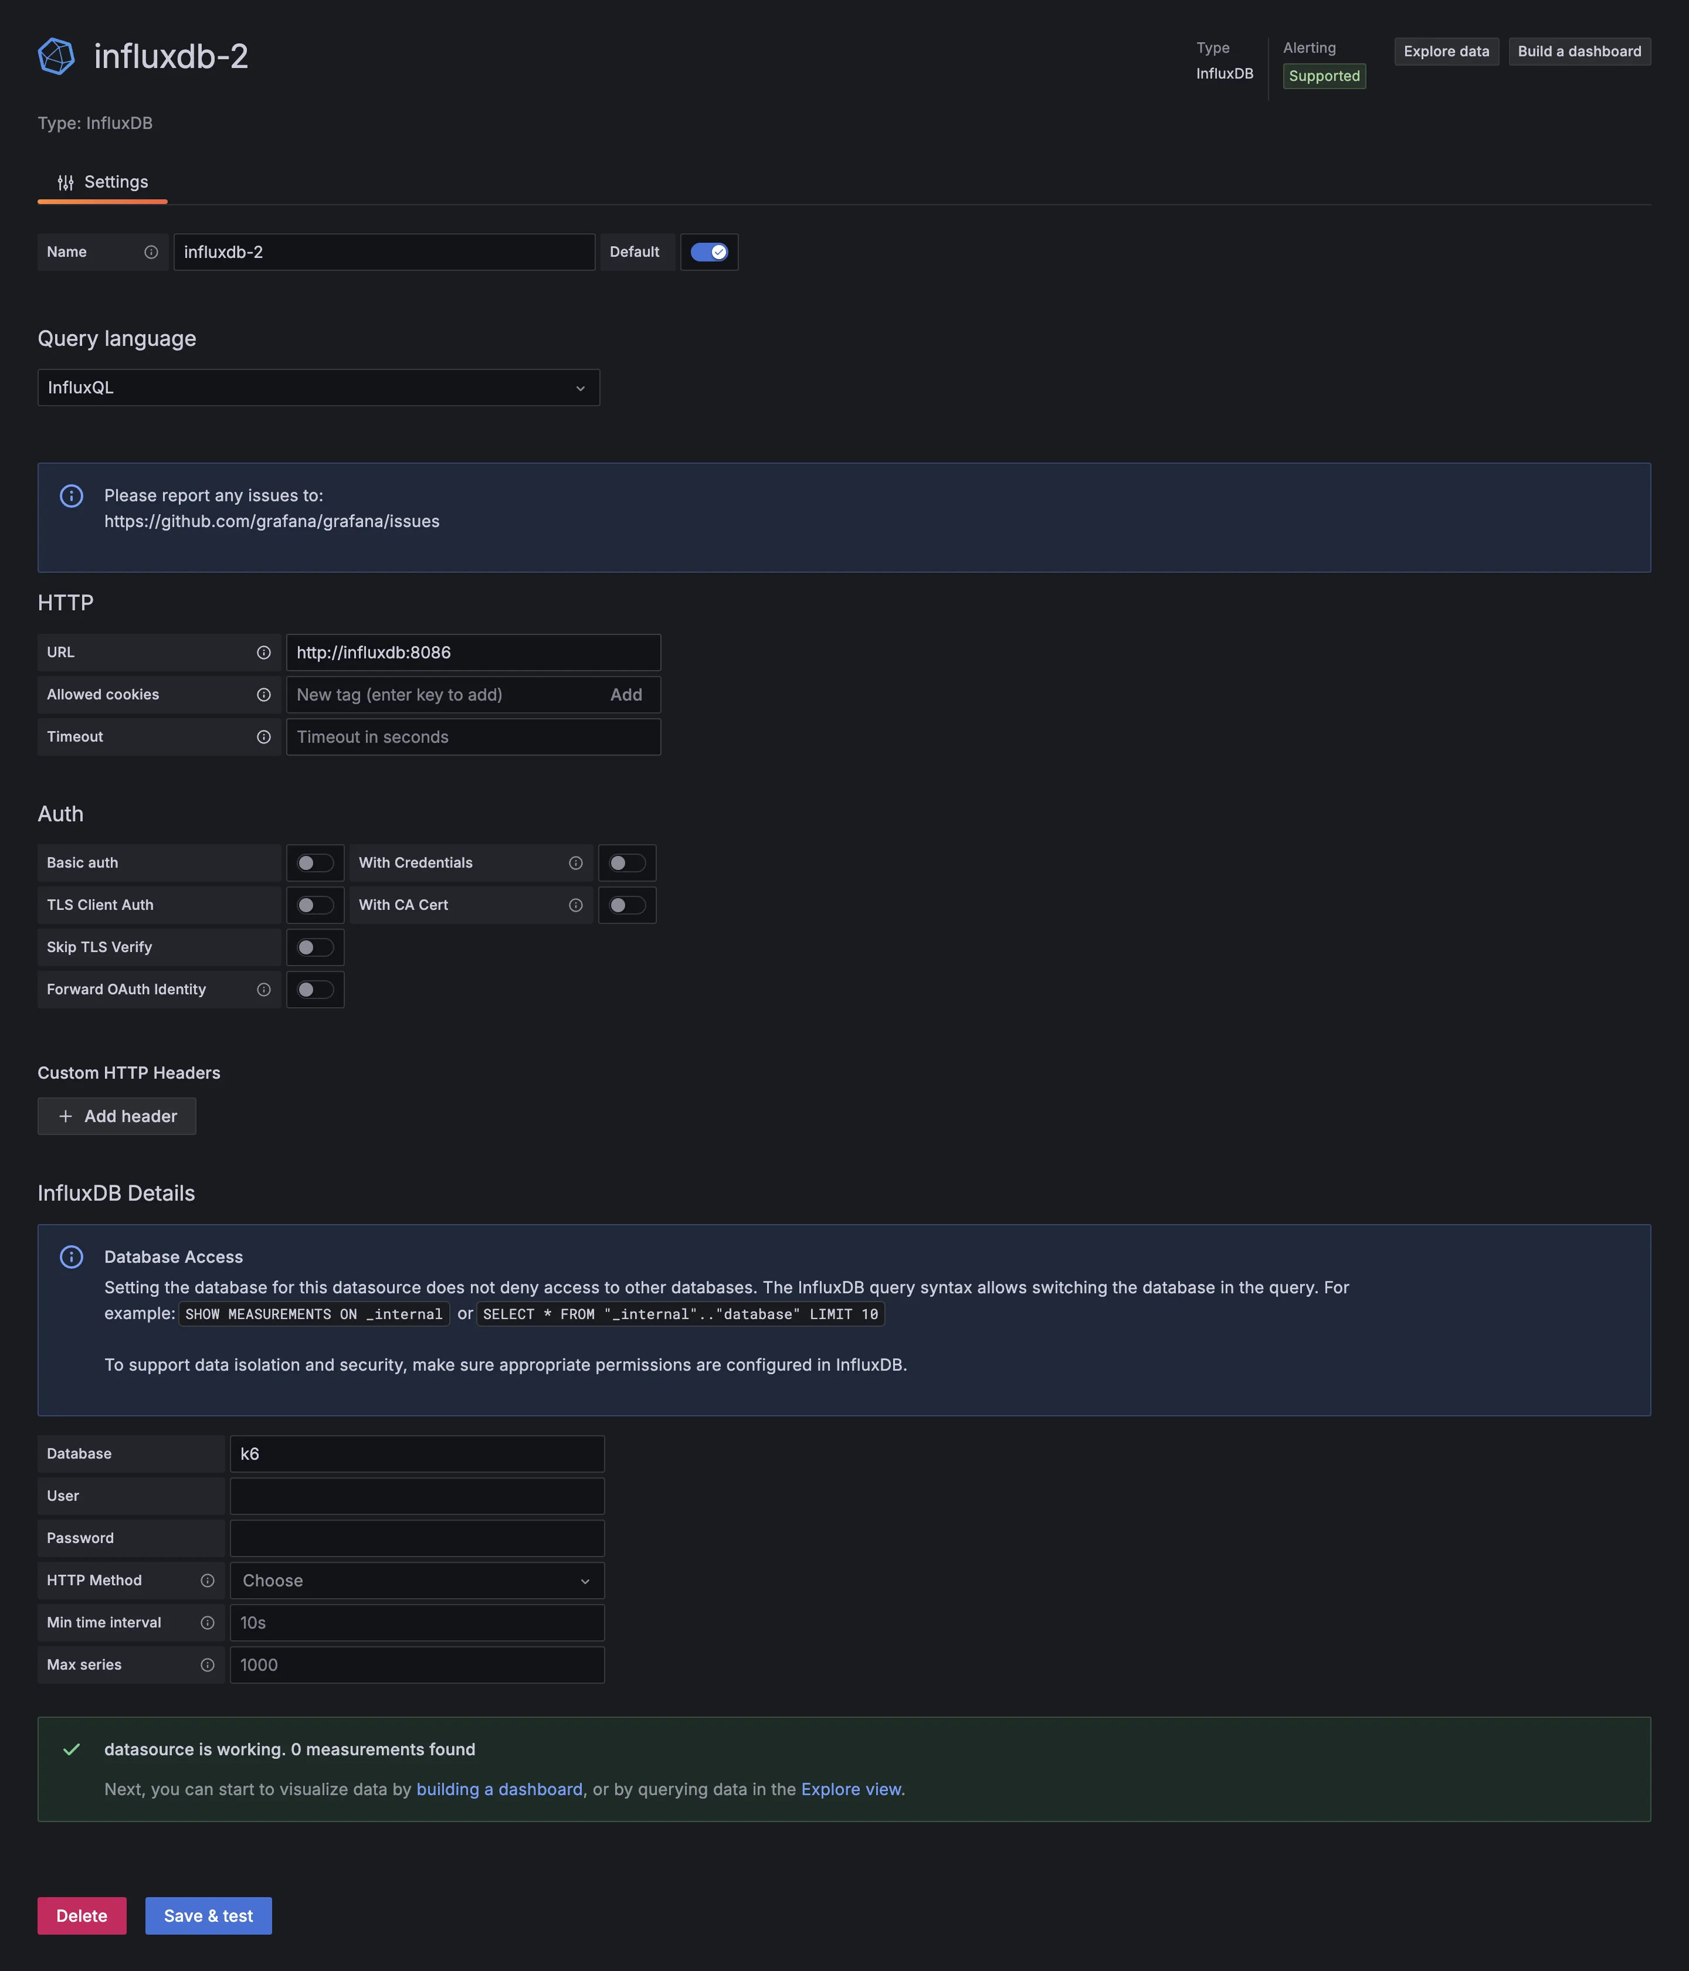Open the InfluxQL query language dropdown
The width and height of the screenshot is (1689, 1971).
[x=318, y=387]
